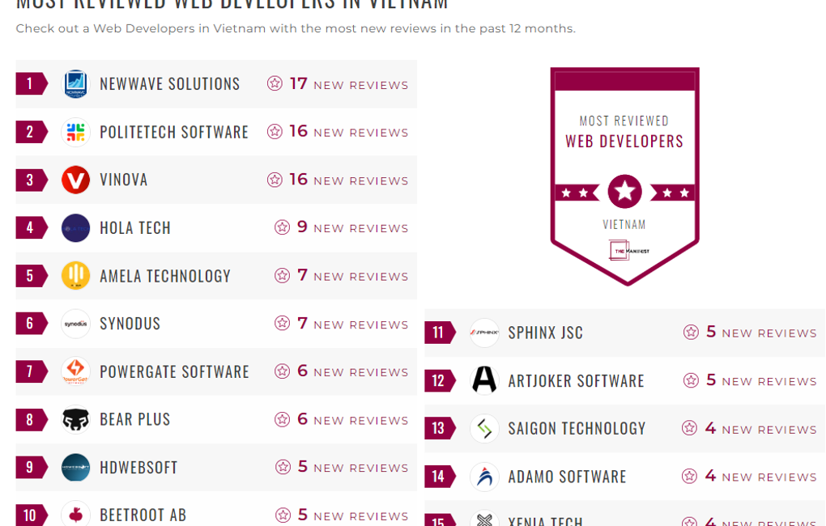Click the Bear Plus logo icon

coord(75,419)
